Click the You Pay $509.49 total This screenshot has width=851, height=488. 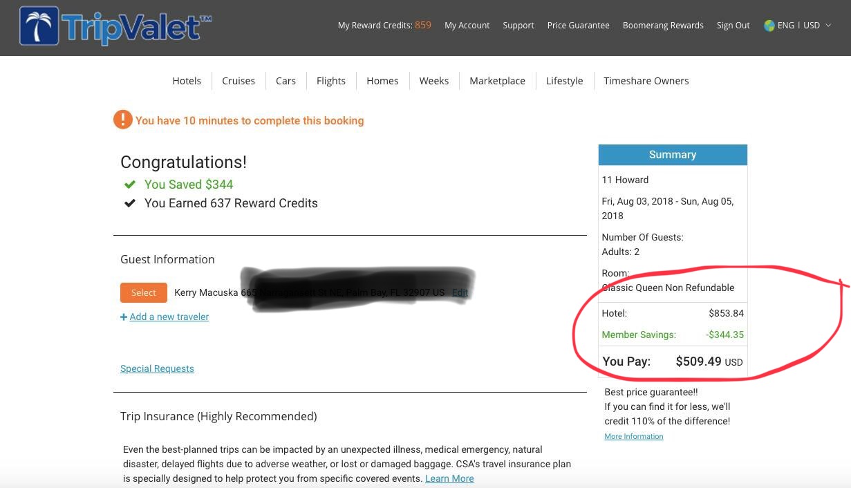click(673, 362)
